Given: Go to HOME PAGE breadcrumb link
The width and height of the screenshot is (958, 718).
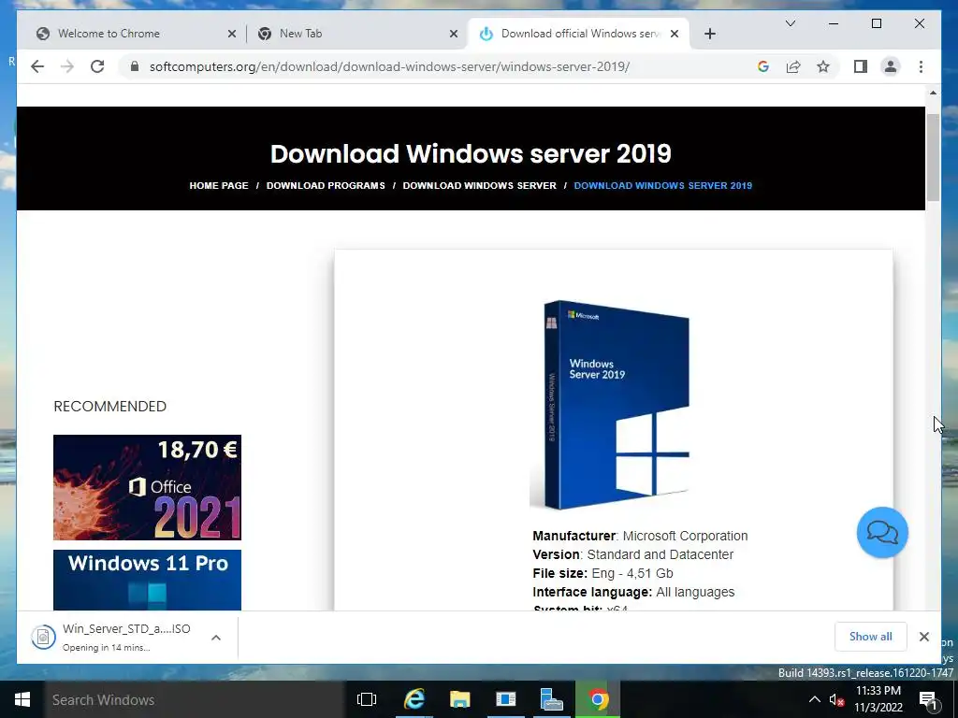Looking at the screenshot, I should (219, 186).
